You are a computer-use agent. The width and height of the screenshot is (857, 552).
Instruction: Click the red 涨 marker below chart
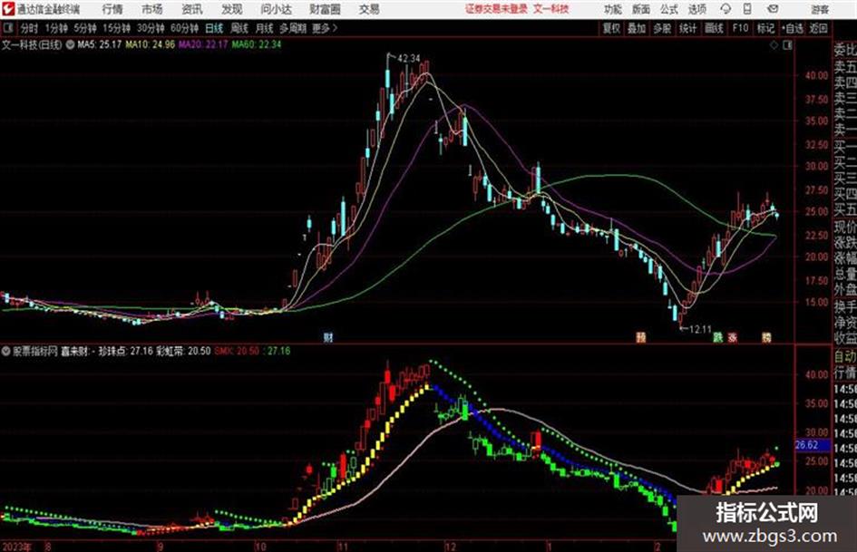tap(733, 338)
